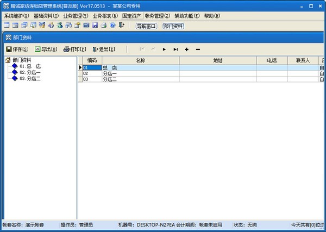The height and width of the screenshot is (232, 326).
Task: Click the 部门资料 child window title icon
Action: point(9,37)
